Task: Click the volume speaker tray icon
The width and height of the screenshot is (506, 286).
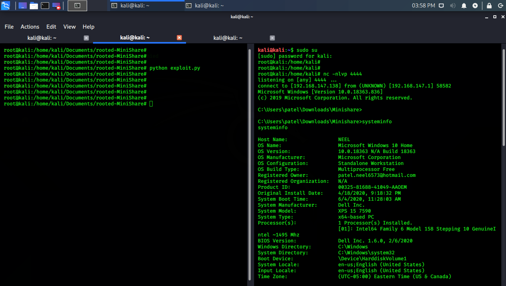Action: tap(453, 6)
